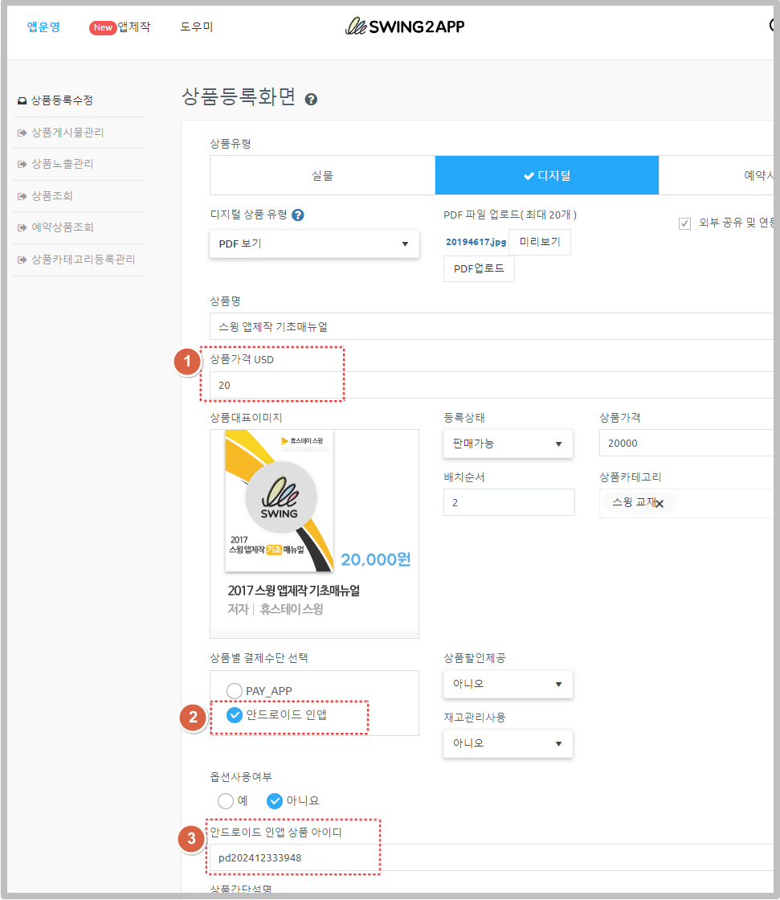Screen dimensions: 780x900
Task: Click the 상품노출관리 sidebar icon
Action: (22, 164)
